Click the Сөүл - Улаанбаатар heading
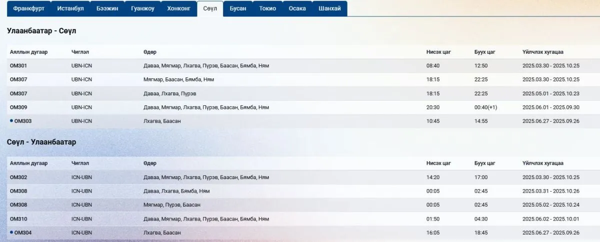 pos(41,142)
